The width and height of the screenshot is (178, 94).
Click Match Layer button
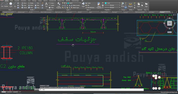click(75, 8)
